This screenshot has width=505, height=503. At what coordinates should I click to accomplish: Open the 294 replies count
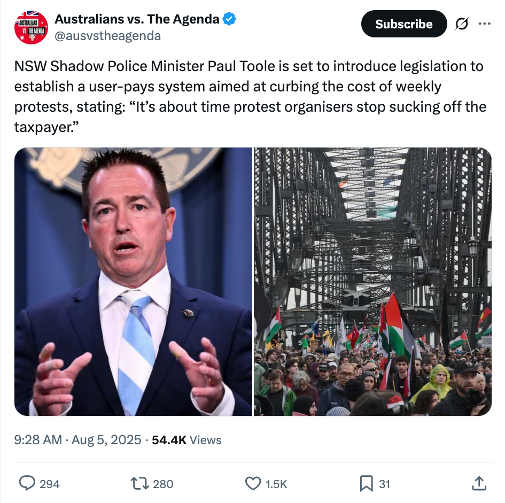[50, 484]
